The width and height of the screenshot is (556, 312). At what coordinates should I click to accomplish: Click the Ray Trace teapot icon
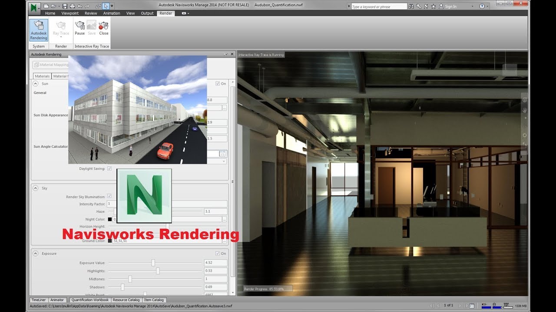pos(61,25)
